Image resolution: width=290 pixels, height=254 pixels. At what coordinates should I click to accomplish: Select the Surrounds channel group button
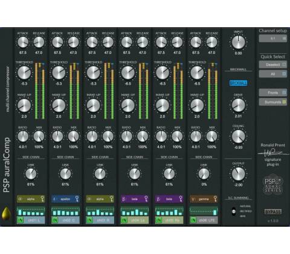273,102
